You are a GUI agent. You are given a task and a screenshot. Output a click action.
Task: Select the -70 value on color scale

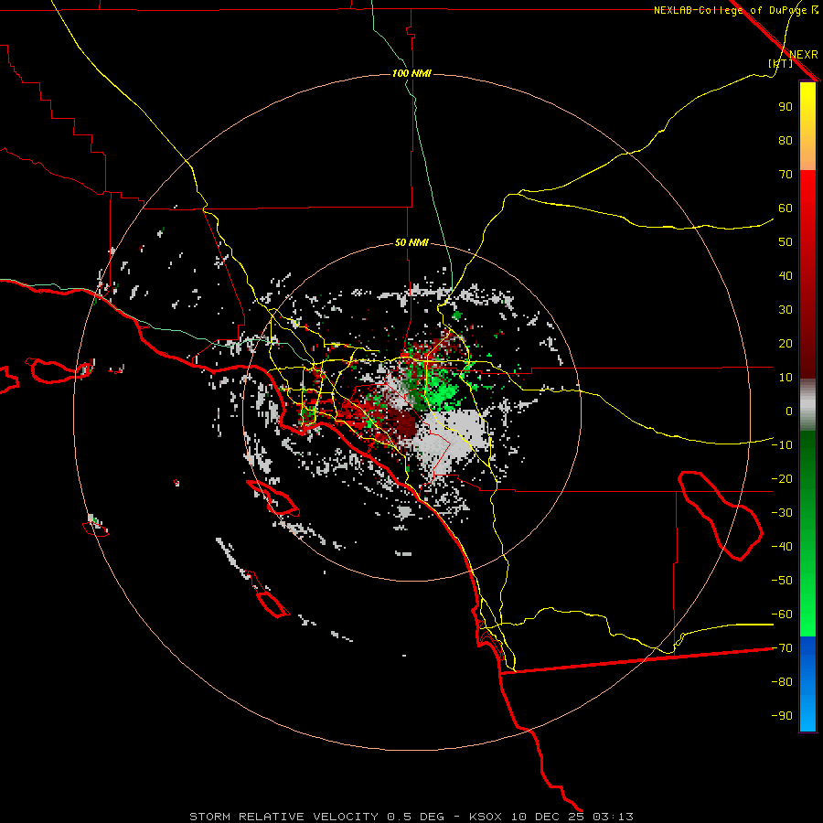pos(782,648)
